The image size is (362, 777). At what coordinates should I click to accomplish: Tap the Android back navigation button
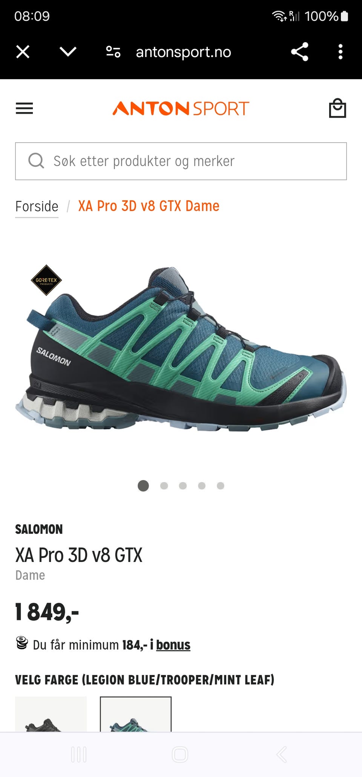tap(281, 754)
